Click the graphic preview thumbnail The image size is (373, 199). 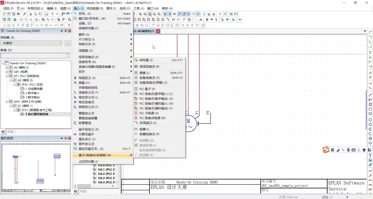point(36,168)
